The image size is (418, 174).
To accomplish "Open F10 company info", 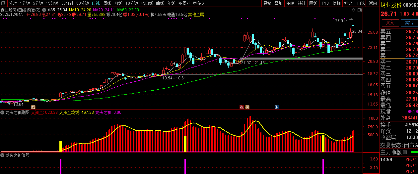I will 325,3.
